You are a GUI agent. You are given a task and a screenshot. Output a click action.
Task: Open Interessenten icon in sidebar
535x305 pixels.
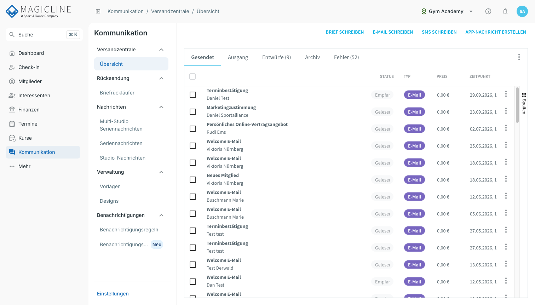pos(12,96)
